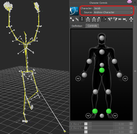The height and width of the screenshot is (134, 137).
Task: Toggle the K button for IK Blend R
Action: 86,128
